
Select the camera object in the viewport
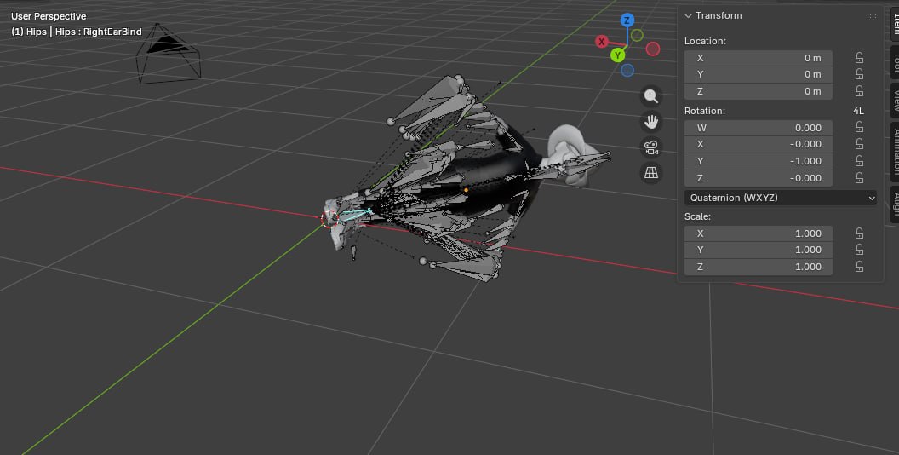click(169, 55)
